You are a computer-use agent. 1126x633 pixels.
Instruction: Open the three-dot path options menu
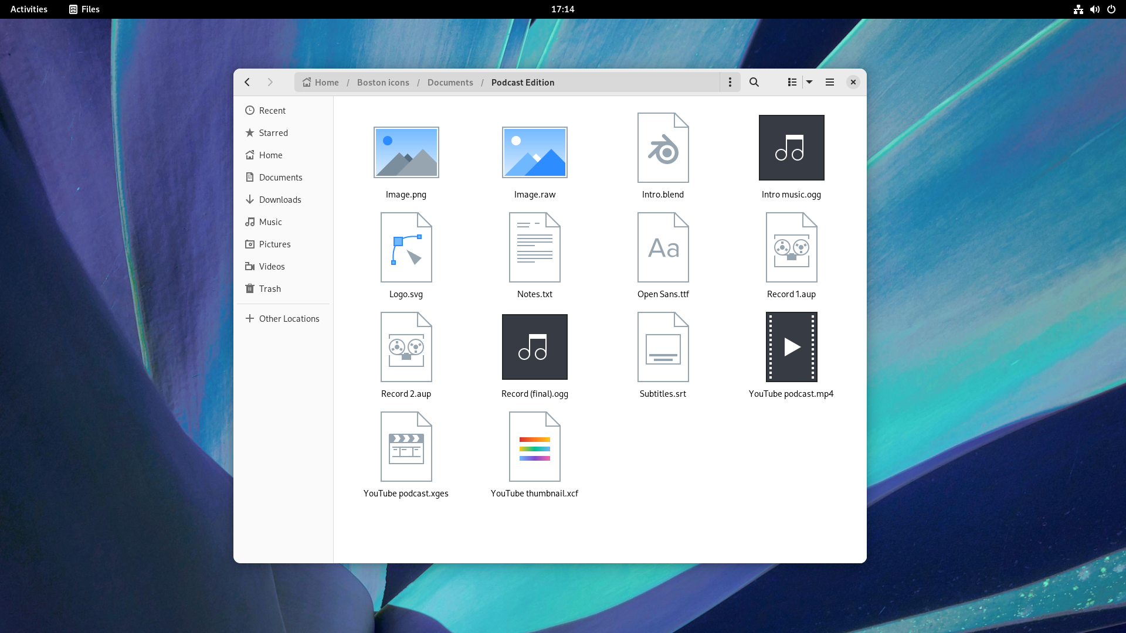(730, 82)
